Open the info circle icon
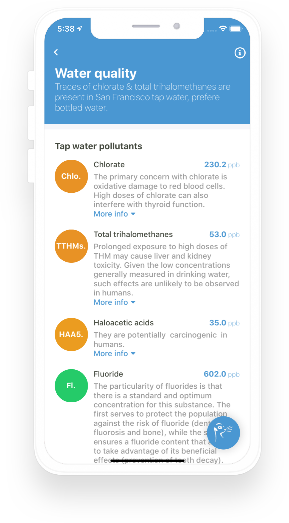Image resolution: width=289 pixels, height=523 pixels. 240,53
